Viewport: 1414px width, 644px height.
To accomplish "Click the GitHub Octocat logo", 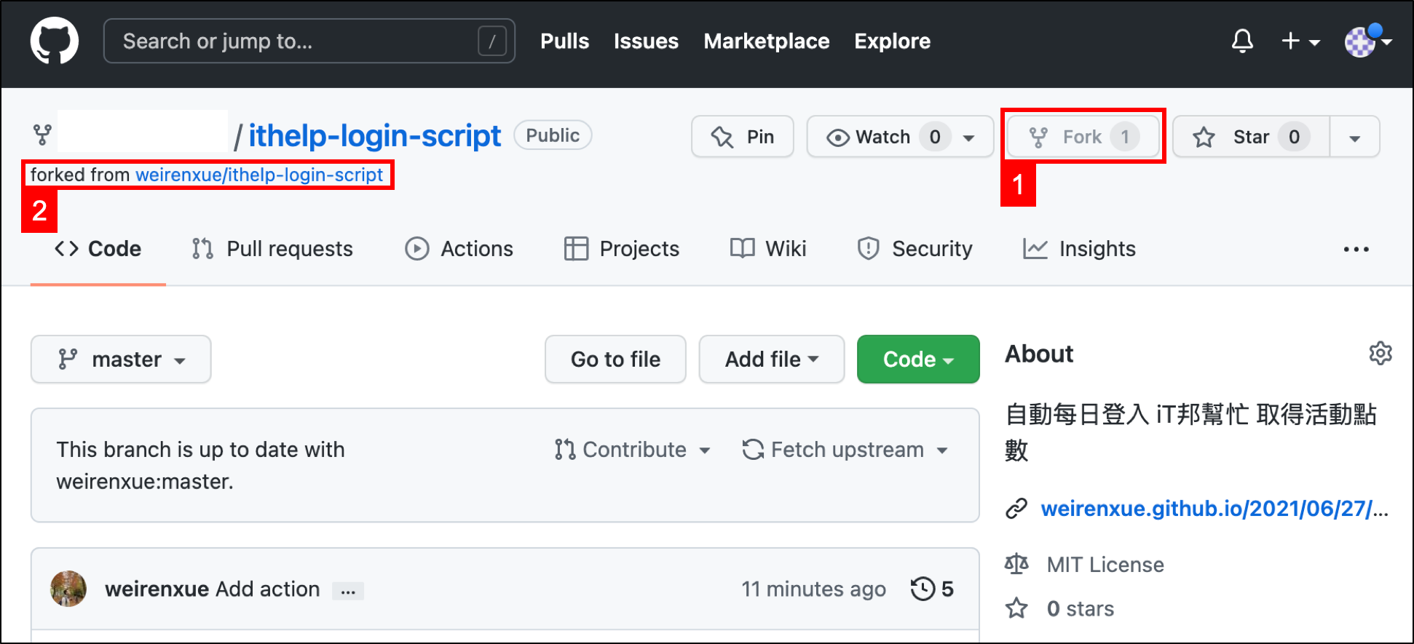I will (x=55, y=41).
